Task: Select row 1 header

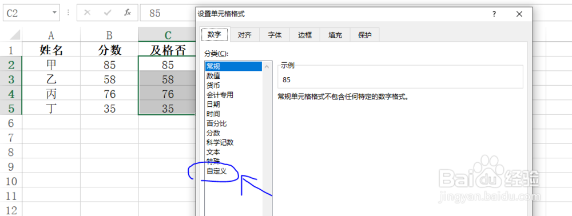Action: tap(11, 50)
